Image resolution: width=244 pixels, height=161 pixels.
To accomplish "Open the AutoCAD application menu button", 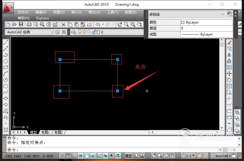I will pyautogui.click(x=8, y=8).
